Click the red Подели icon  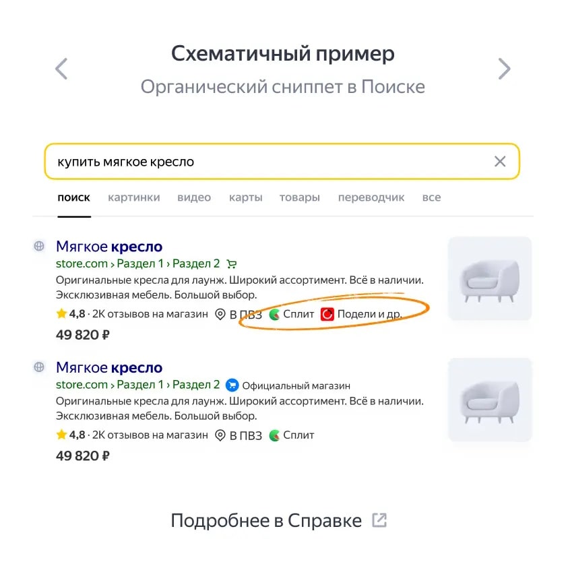click(x=327, y=314)
